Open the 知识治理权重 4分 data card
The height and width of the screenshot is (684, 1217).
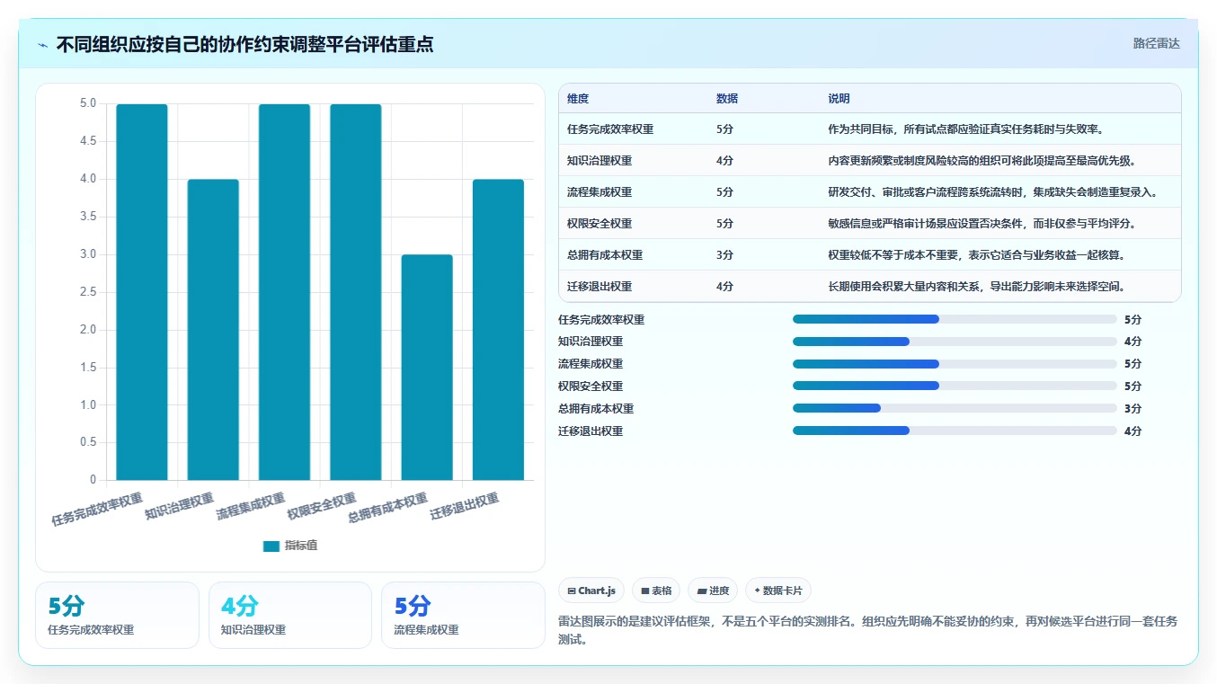point(290,615)
